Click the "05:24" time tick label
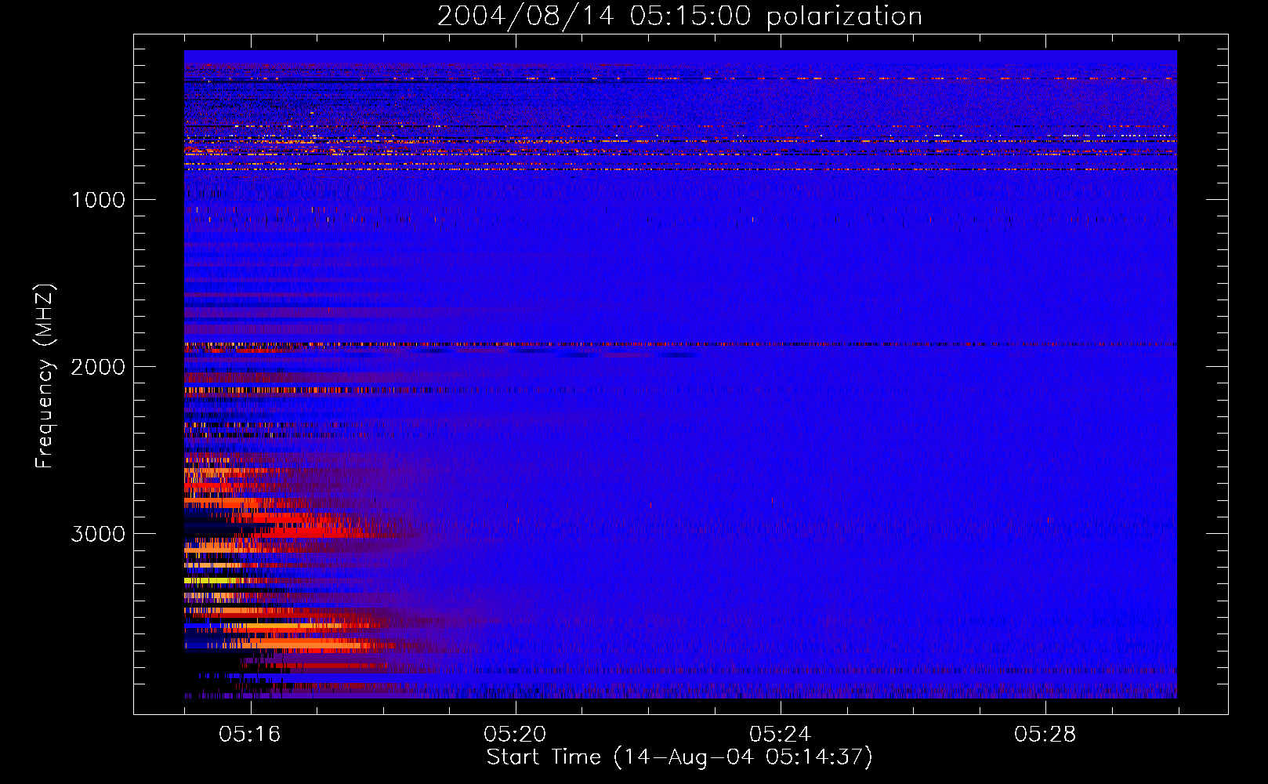Image resolution: width=1268 pixels, height=784 pixels. [x=781, y=735]
